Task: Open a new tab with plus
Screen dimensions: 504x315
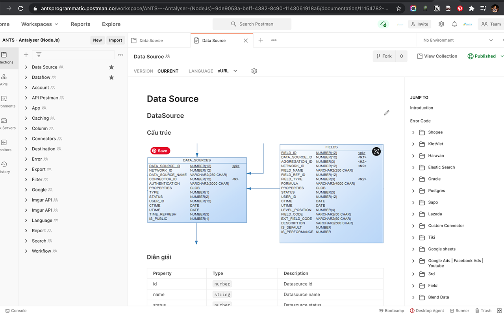Action: pos(261,40)
